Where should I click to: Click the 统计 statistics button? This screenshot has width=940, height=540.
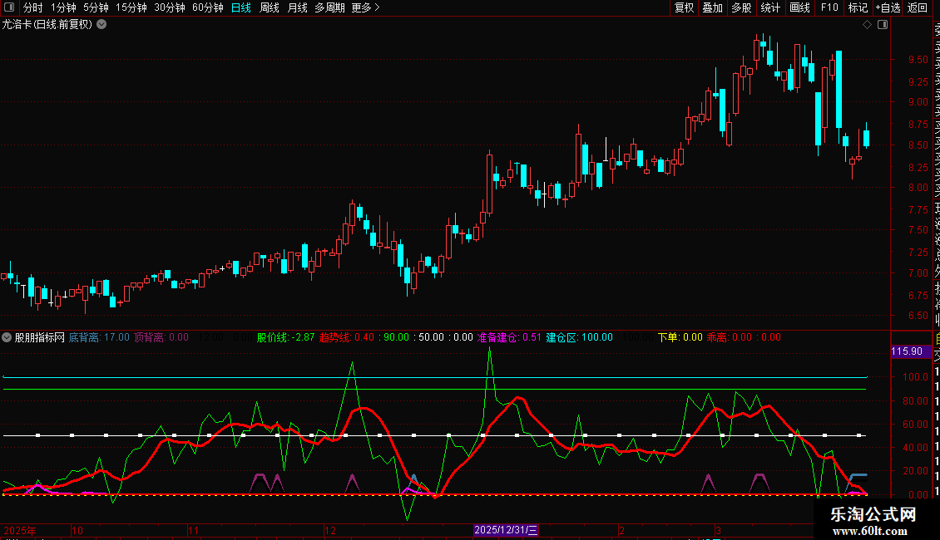click(x=770, y=7)
